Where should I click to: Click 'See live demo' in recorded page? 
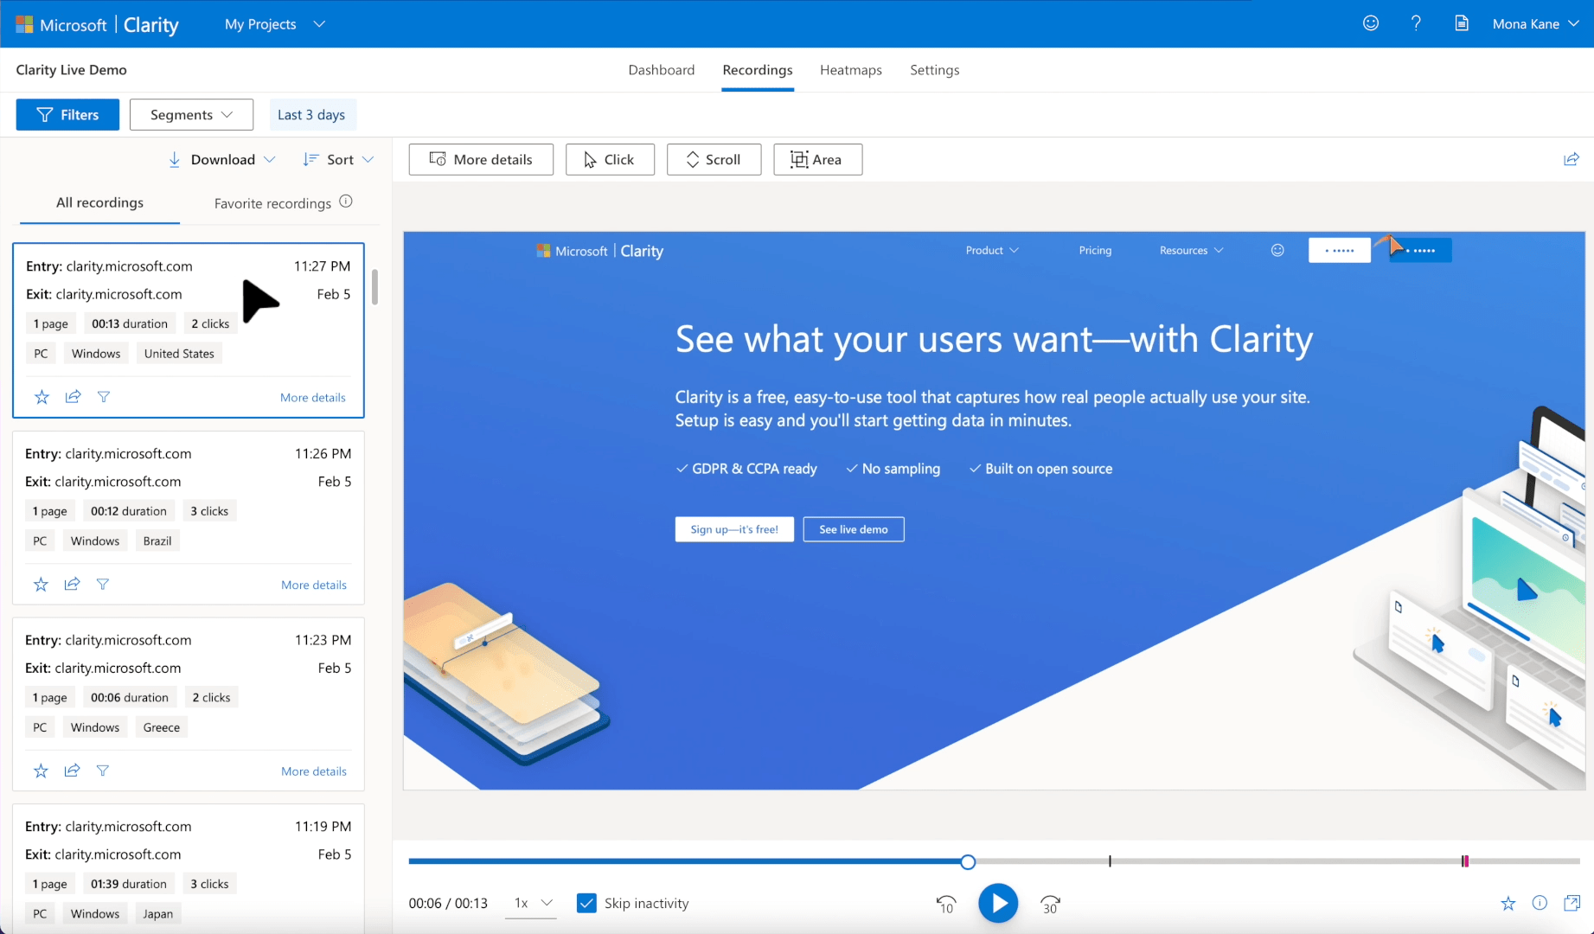click(x=854, y=529)
